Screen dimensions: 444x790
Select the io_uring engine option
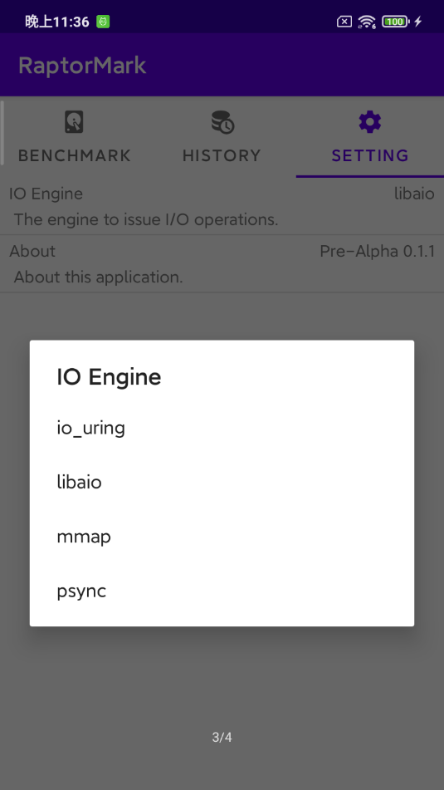[x=222, y=429]
